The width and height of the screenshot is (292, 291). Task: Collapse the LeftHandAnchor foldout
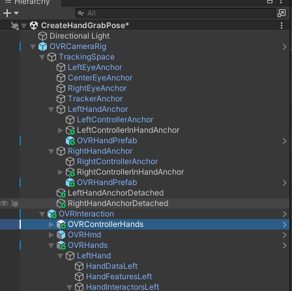click(x=51, y=110)
